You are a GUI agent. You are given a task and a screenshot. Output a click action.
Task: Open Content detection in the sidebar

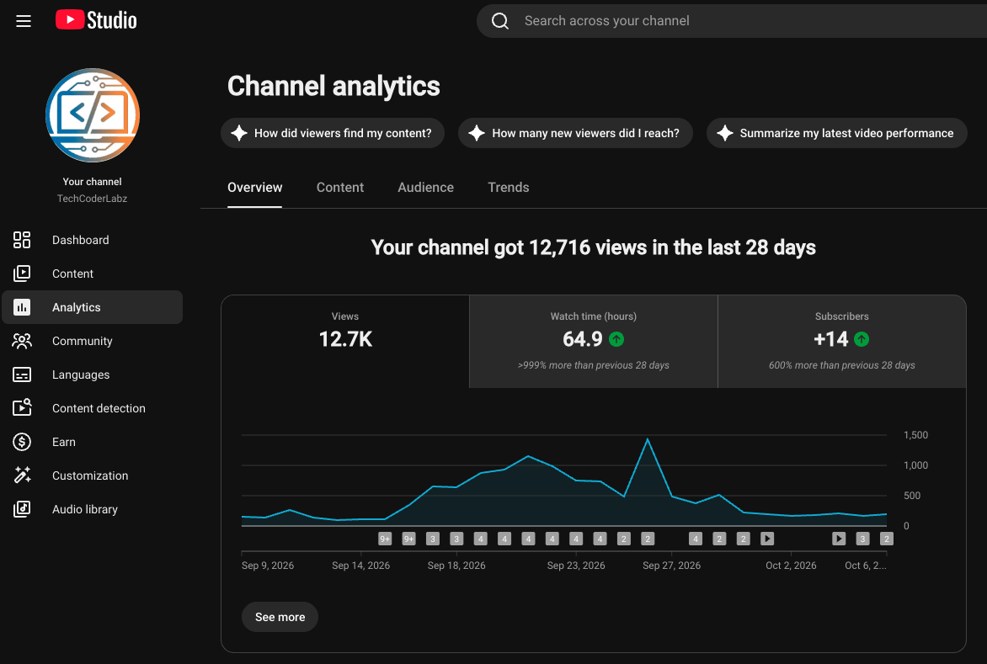[93, 408]
